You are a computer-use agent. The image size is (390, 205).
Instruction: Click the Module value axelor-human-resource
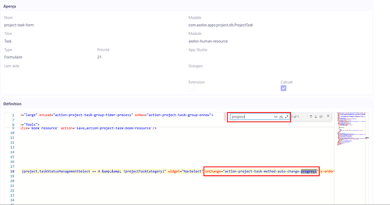[x=208, y=41]
